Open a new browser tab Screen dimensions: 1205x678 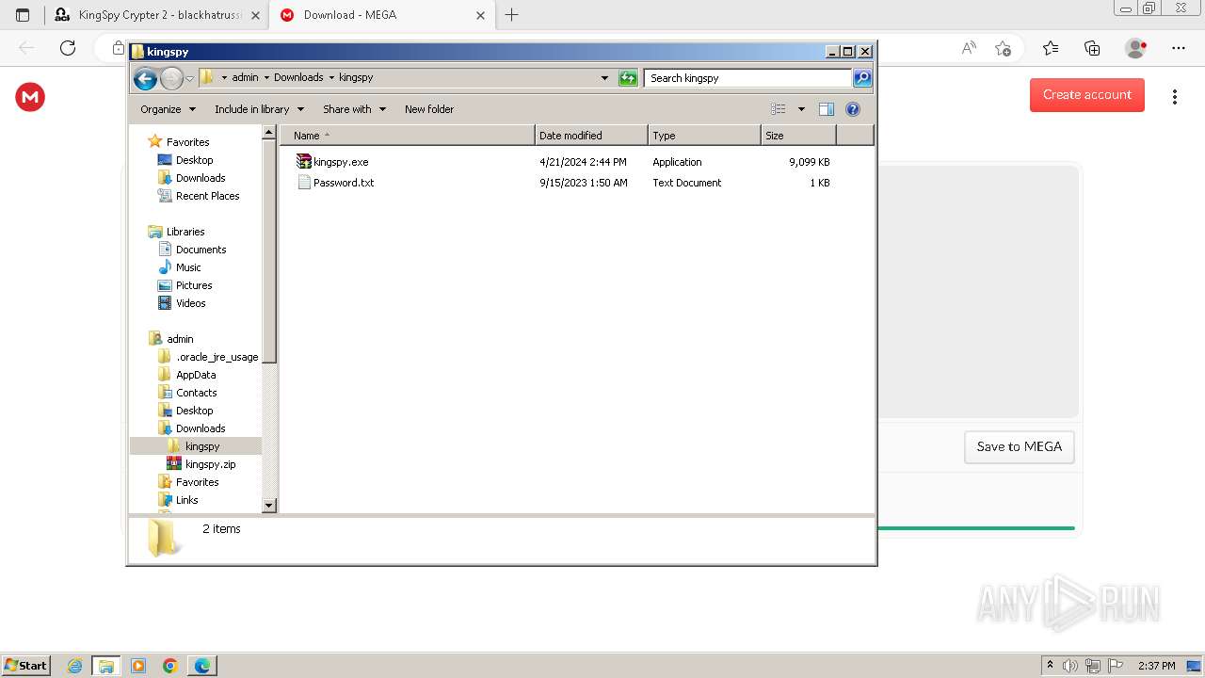coord(511,15)
